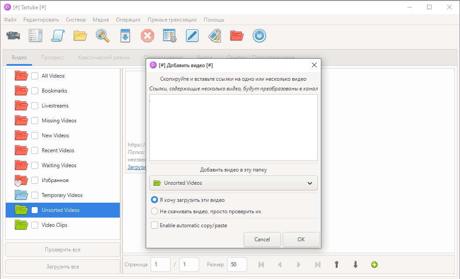Click the Страница current page number field

[161, 265]
